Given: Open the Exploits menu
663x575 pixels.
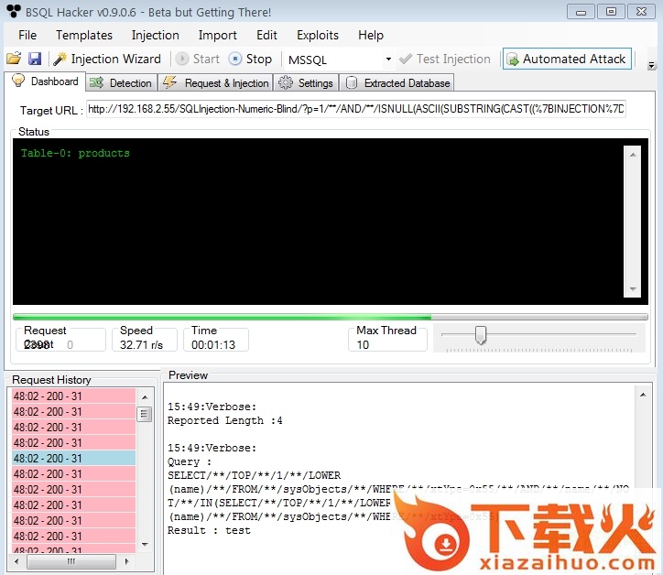Looking at the screenshot, I should [x=317, y=35].
